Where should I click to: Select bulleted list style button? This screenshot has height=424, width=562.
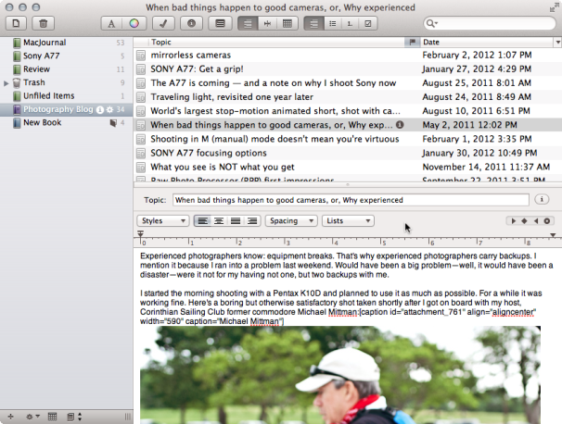[x=333, y=24]
